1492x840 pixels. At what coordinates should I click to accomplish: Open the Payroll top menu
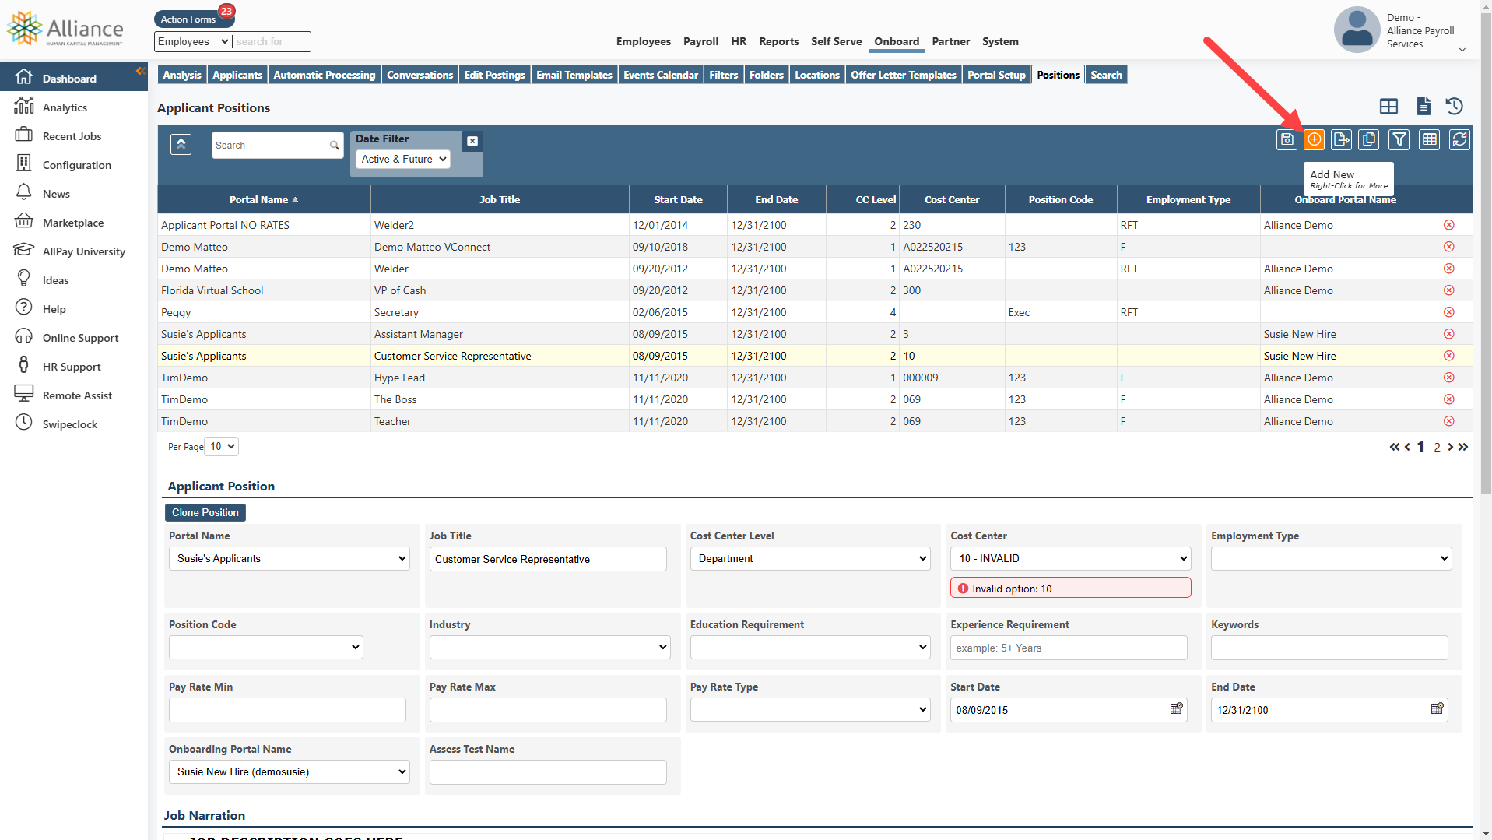pyautogui.click(x=700, y=41)
